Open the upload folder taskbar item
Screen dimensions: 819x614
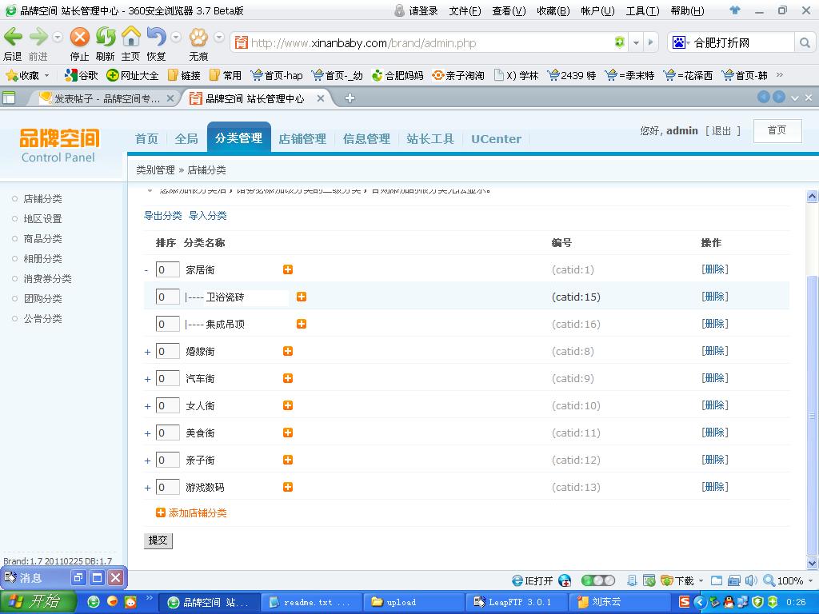click(x=413, y=602)
